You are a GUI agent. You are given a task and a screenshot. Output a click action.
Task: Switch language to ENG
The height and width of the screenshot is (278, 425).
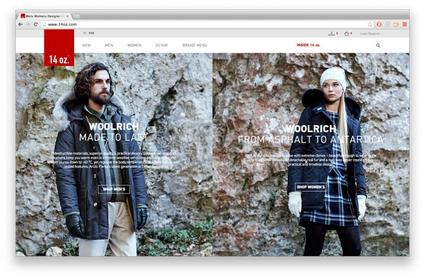[92, 33]
